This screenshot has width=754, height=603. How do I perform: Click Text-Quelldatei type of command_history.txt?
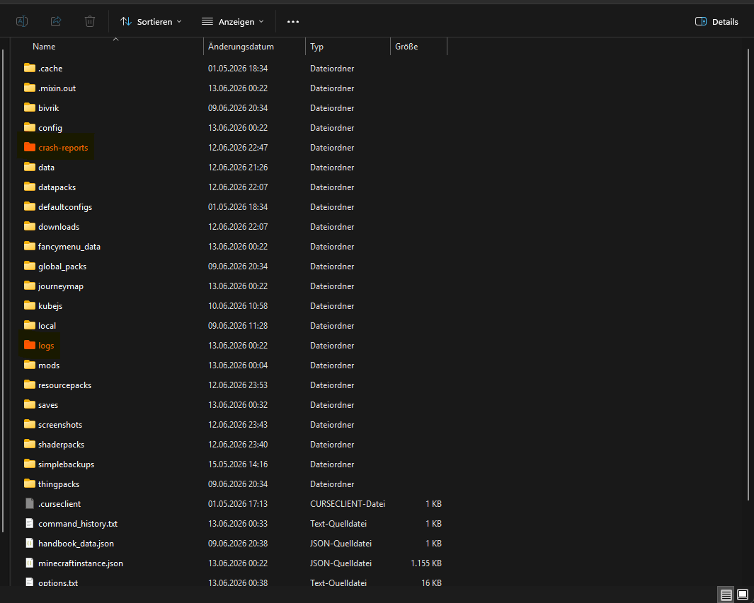click(x=338, y=523)
